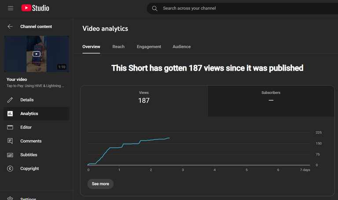Click the search magnifier icon

[154, 8]
